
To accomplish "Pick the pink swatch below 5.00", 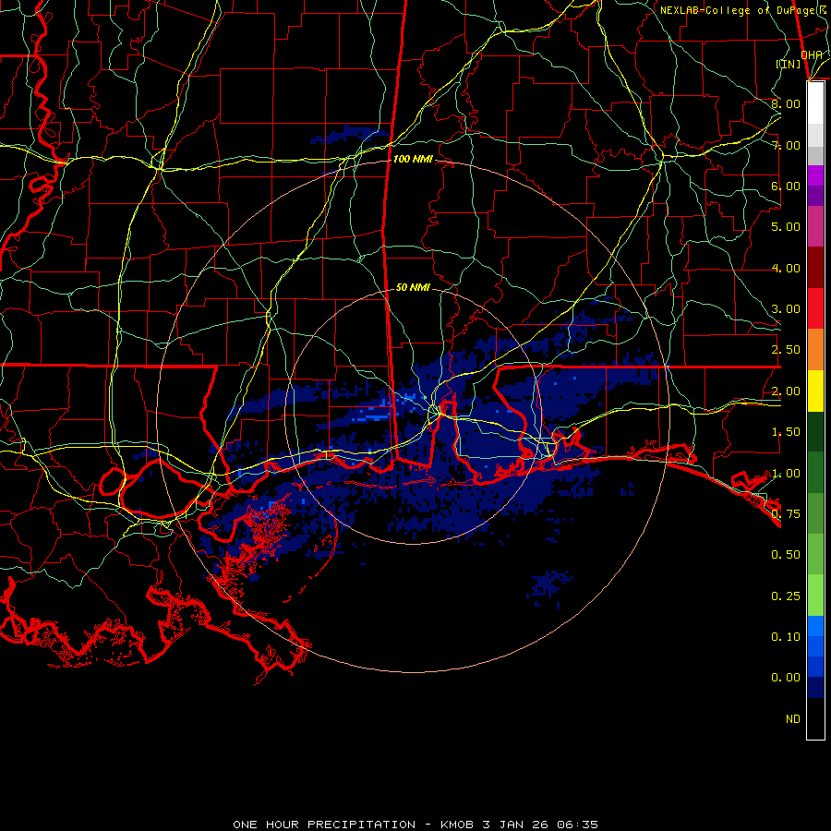I will (x=815, y=226).
